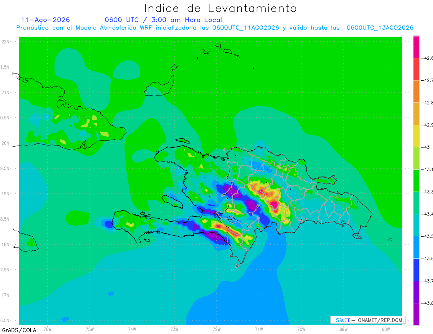This screenshot has height=334, width=433.
Task: Click the '69W' longitude axis label
Action: (x=344, y=329)
